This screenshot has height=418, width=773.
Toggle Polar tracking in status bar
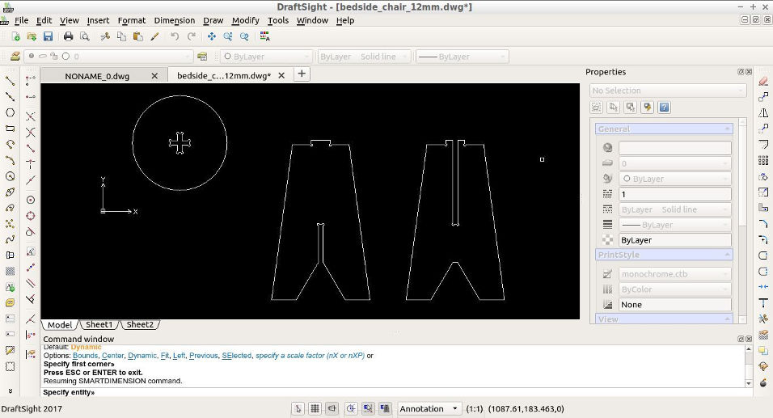tap(351, 408)
